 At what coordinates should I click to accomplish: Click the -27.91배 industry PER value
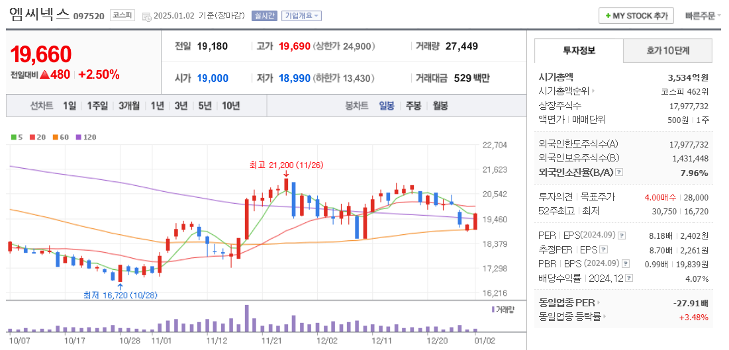[x=691, y=304]
